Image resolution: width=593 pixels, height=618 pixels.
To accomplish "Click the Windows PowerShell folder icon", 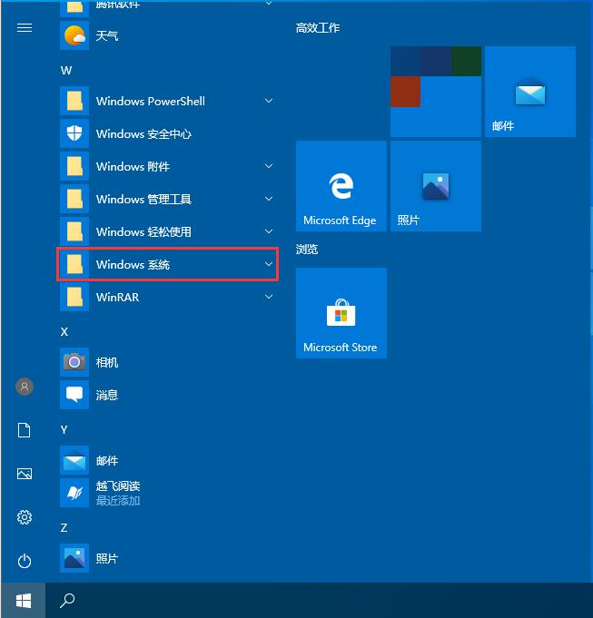I will [74, 101].
